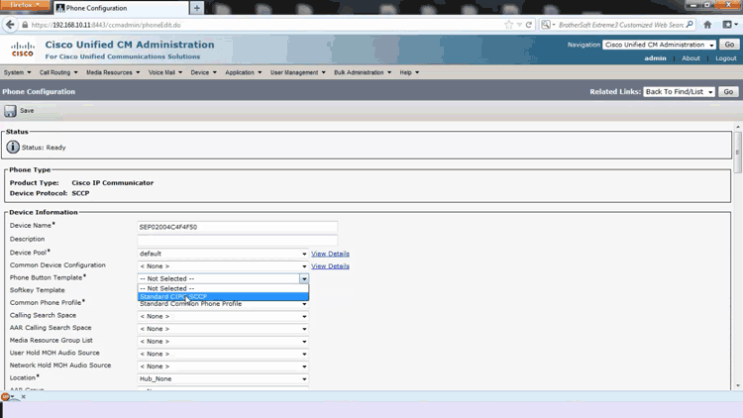Viewport: 743px width, 418px height.
Task: Open the Calling Search Space dropdown
Action: click(223, 316)
